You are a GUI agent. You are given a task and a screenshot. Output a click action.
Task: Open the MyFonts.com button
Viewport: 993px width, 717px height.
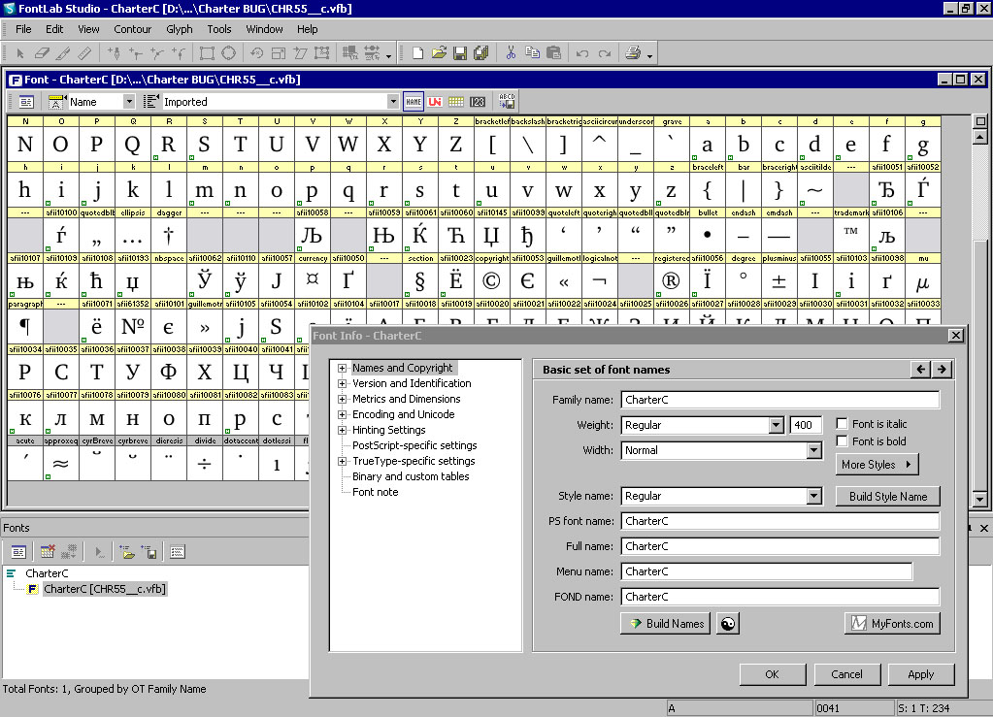892,623
